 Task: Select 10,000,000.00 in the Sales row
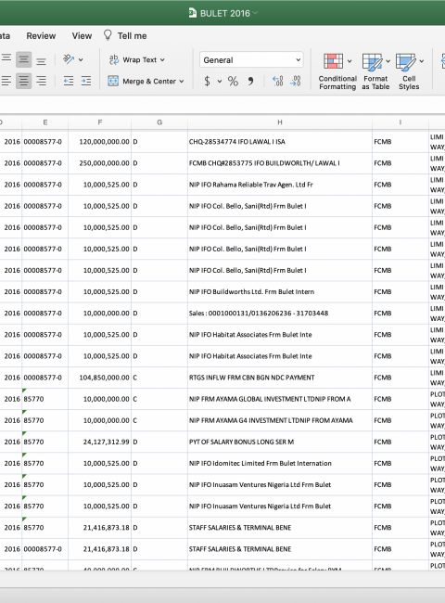(99, 314)
